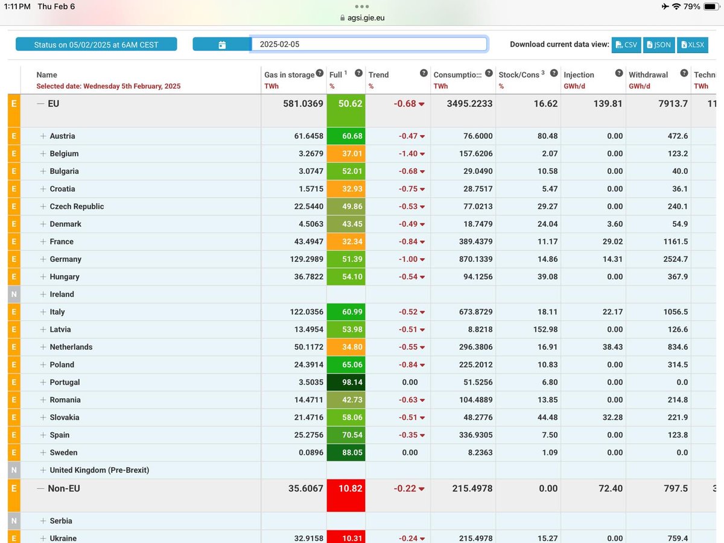Image resolution: width=724 pixels, height=543 pixels.
Task: Edit the 2025-02-05 date field
Action: point(369,45)
